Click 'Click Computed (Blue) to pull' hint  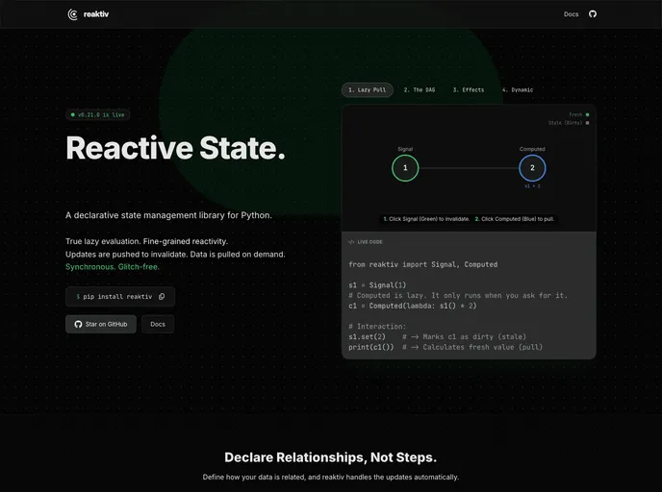[515, 219]
